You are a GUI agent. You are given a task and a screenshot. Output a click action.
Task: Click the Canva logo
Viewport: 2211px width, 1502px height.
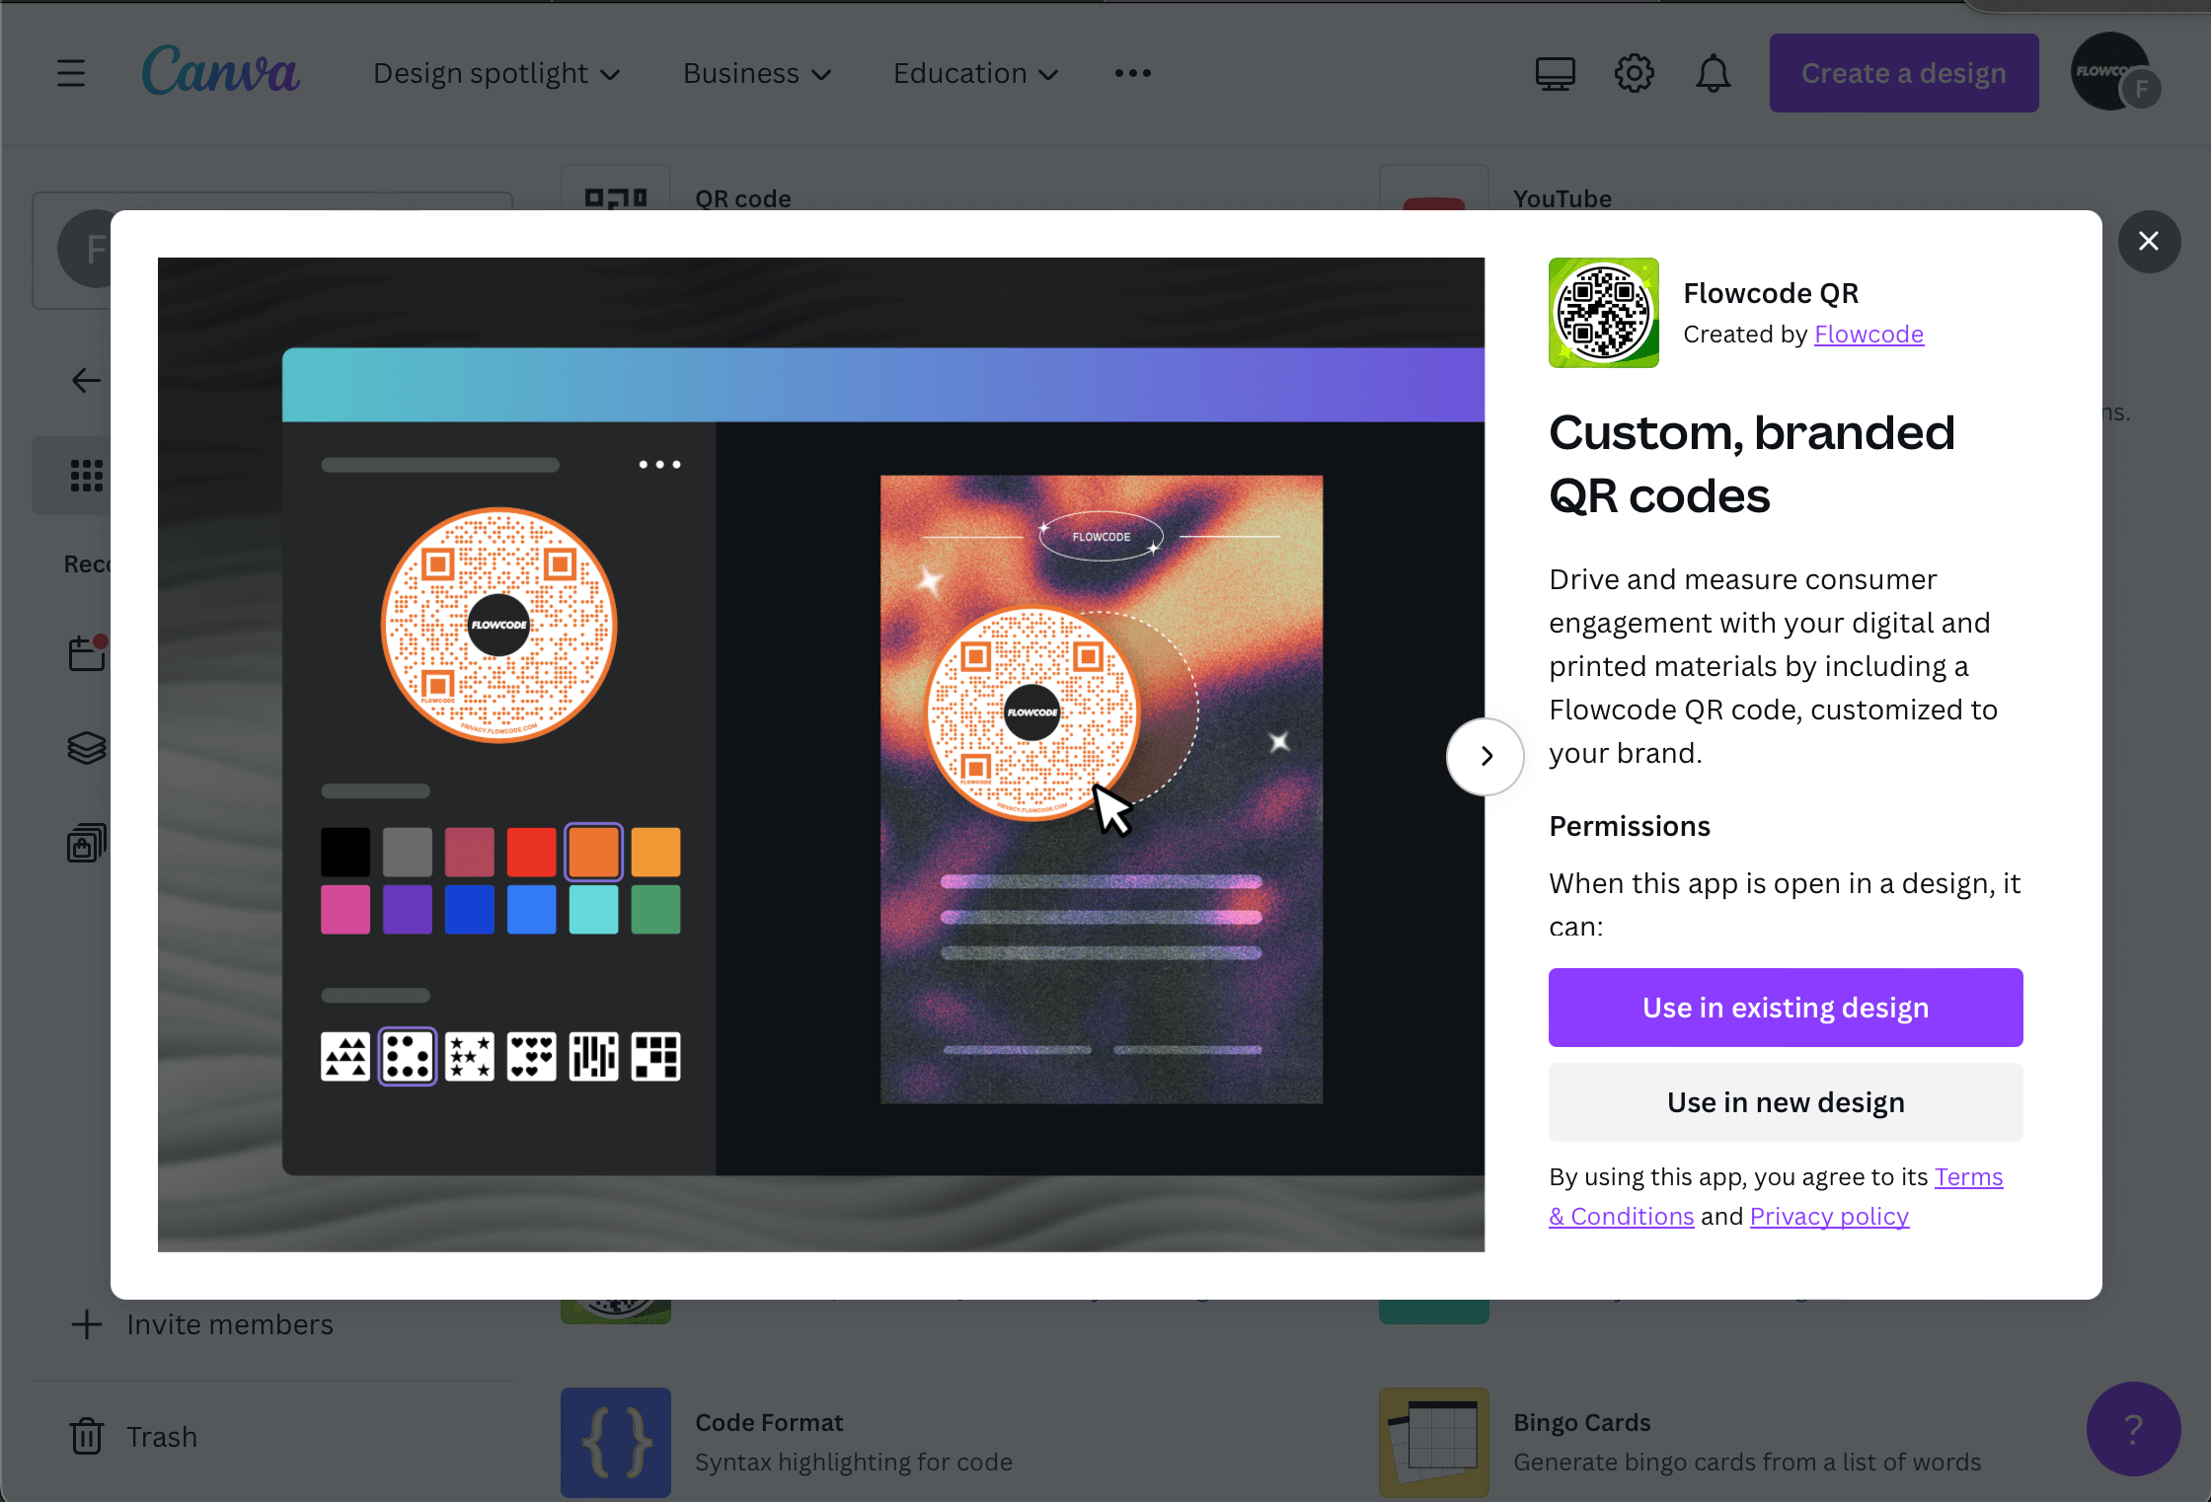(x=220, y=71)
